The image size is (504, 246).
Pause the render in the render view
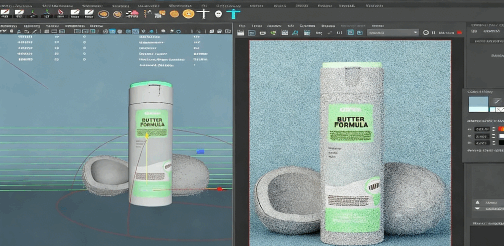pyautogui.click(x=435, y=33)
